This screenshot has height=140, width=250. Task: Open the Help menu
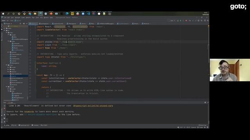click(x=51, y=17)
